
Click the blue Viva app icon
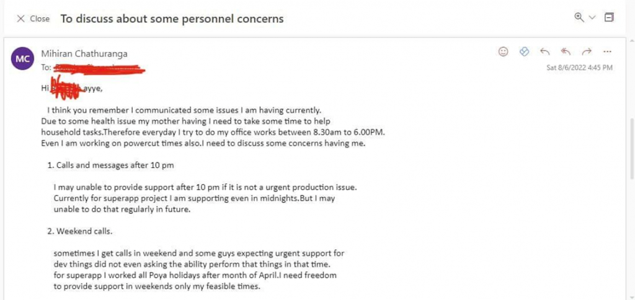(x=524, y=51)
